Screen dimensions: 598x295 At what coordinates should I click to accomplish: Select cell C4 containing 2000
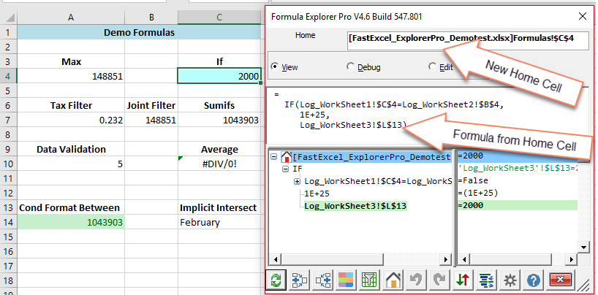click(x=219, y=76)
